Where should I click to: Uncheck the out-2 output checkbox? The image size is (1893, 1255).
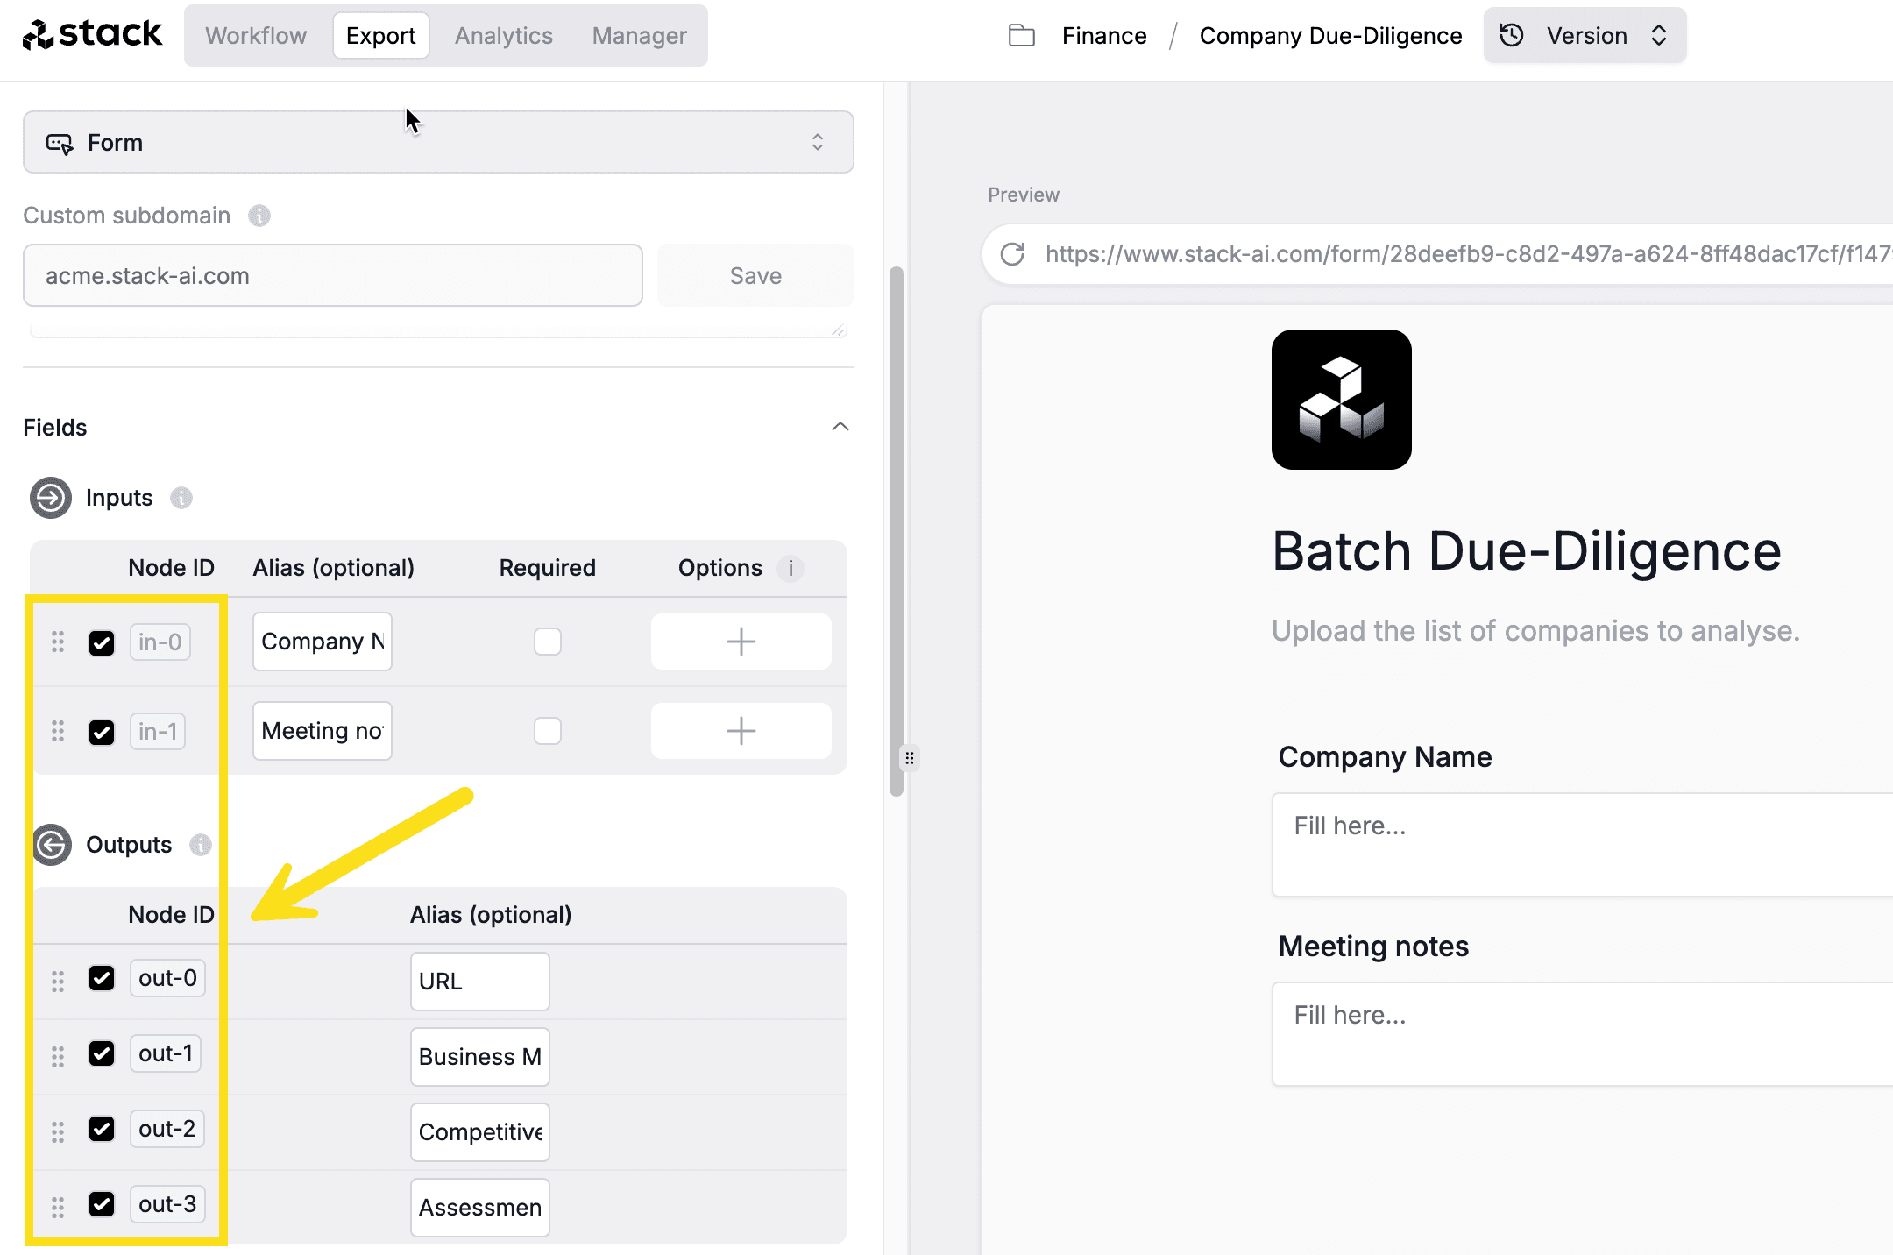point(102,1129)
